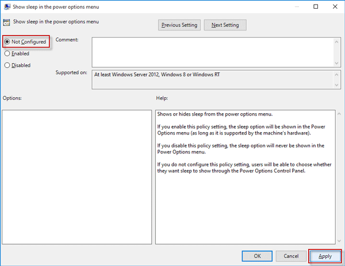Maximize the policy dialog window
The width and height of the screenshot is (345, 266).
[316, 6]
